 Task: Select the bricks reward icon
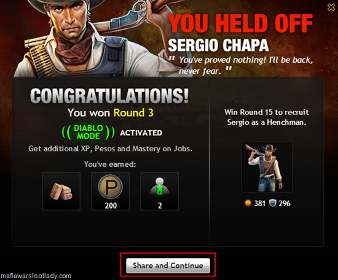pyautogui.click(x=61, y=191)
